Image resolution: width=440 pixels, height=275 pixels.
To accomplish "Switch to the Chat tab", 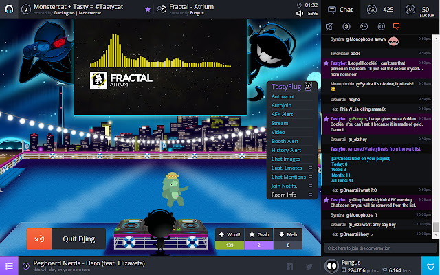I will (x=341, y=10).
